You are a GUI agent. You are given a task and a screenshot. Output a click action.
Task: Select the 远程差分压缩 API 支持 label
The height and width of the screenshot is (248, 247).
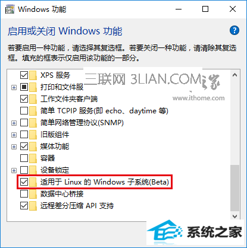tap(77, 206)
